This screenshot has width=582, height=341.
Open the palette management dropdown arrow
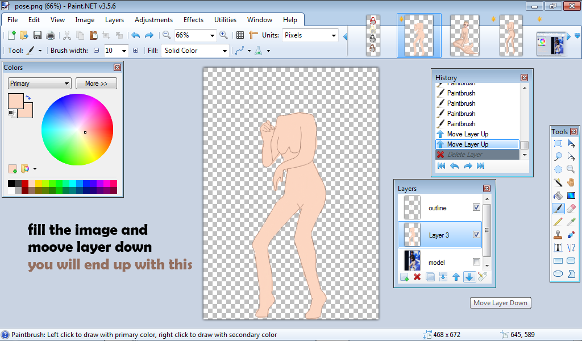35,169
